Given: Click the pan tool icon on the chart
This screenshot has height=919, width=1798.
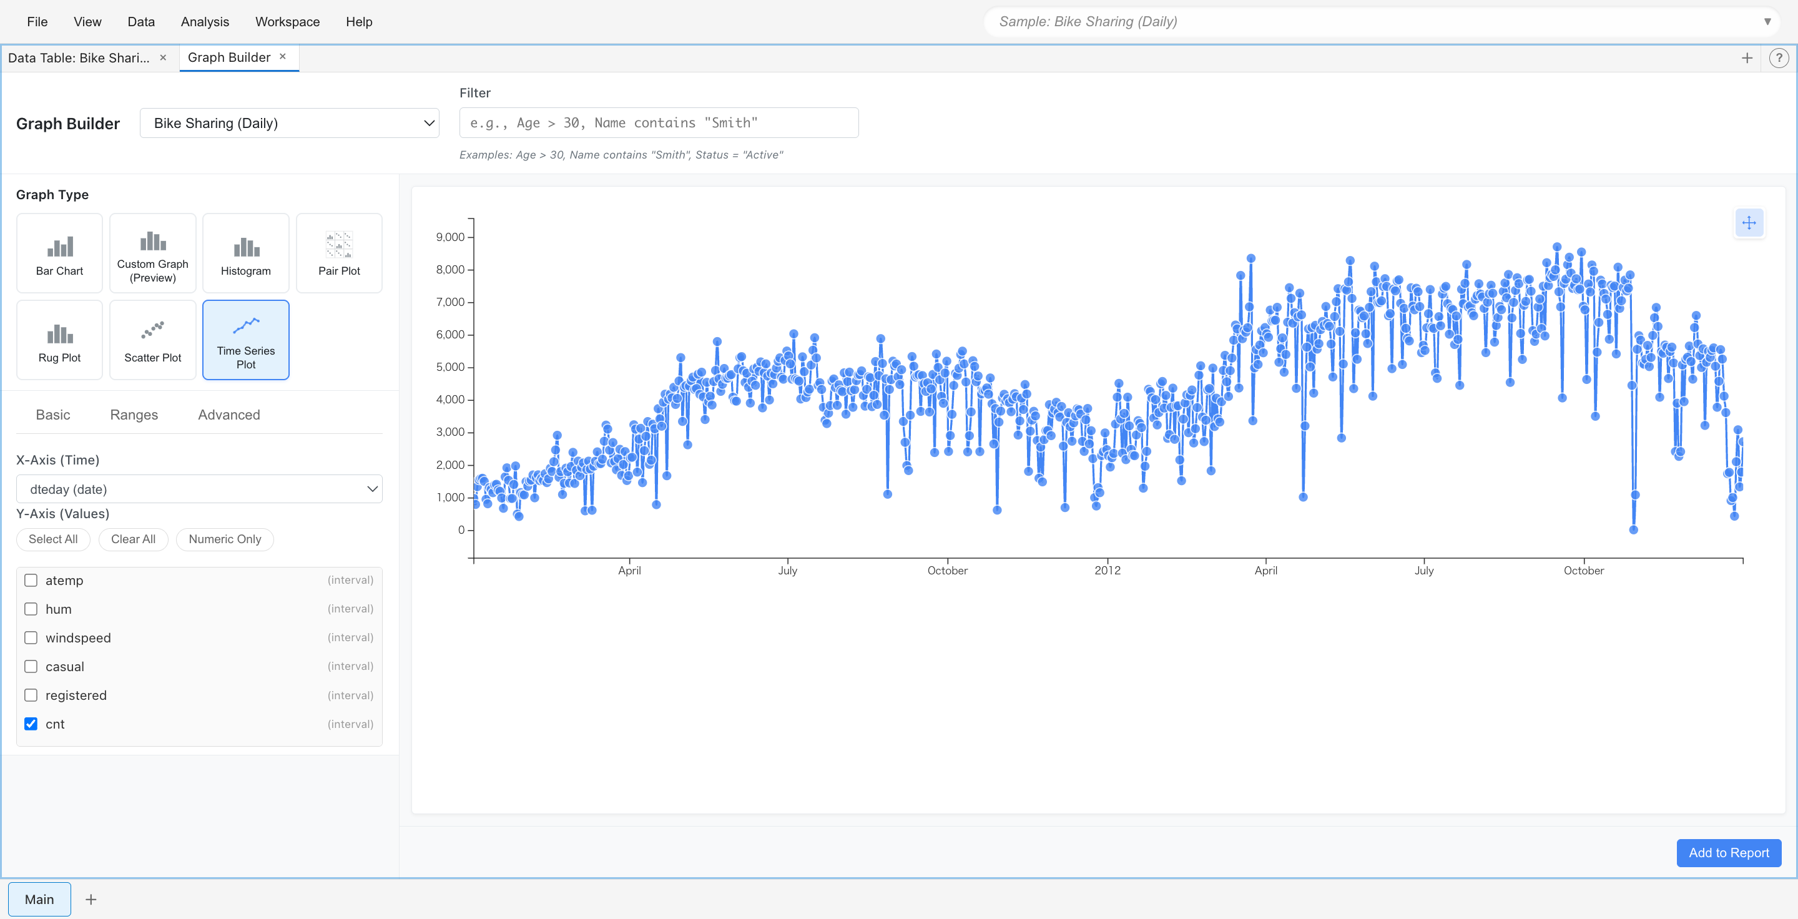Looking at the screenshot, I should point(1749,224).
